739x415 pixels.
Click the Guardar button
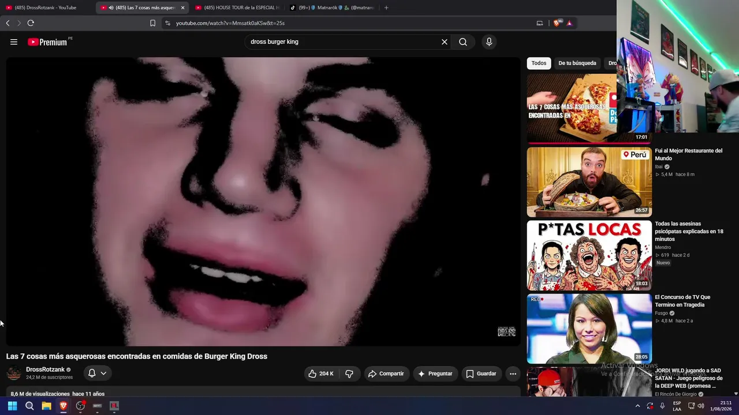click(x=481, y=373)
